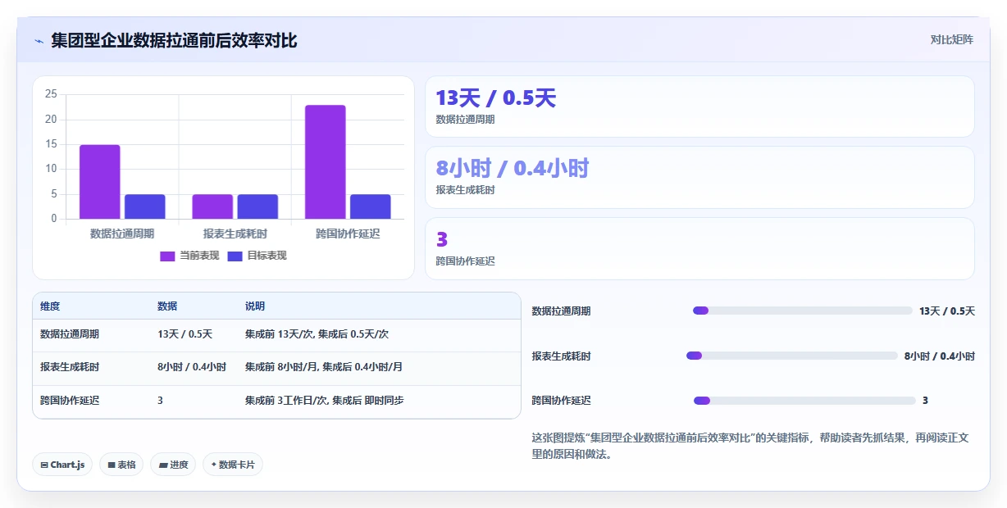
Task: Click the lightning icon beside the title
Action: [x=39, y=40]
